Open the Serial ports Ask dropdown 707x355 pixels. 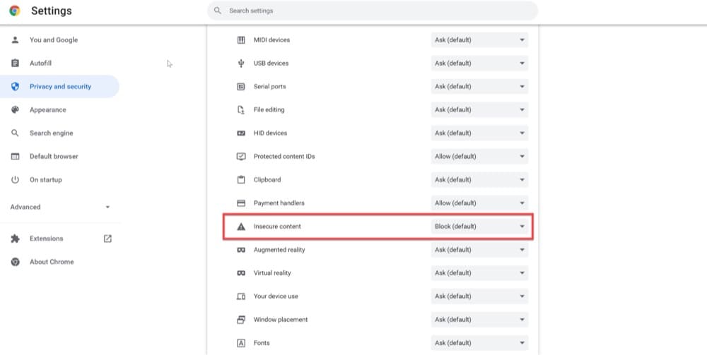click(x=480, y=86)
